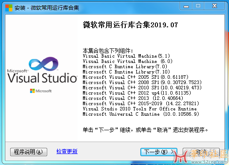Click Microsoft C Runtime Library(7.0) line

coord(125,66)
